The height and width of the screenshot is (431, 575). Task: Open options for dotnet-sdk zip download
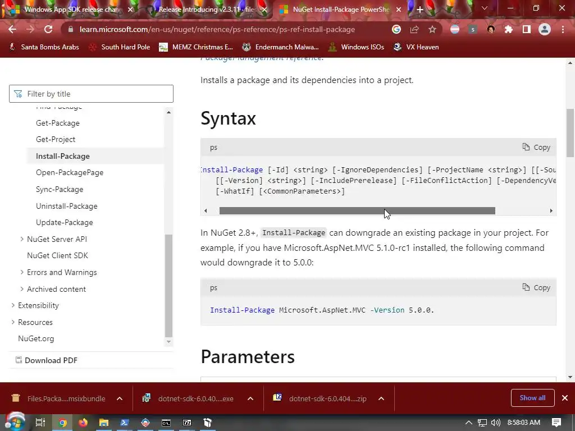pos(381,398)
